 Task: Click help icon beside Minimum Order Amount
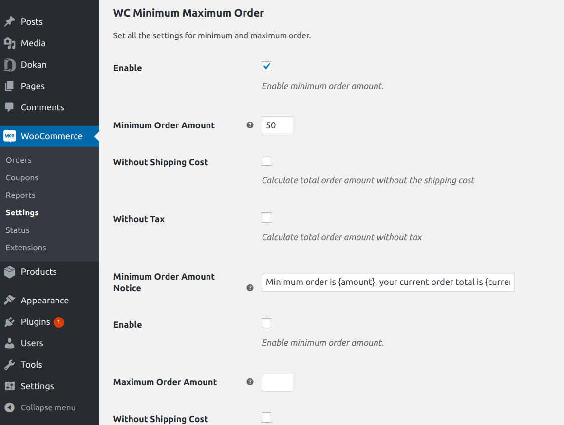point(250,125)
